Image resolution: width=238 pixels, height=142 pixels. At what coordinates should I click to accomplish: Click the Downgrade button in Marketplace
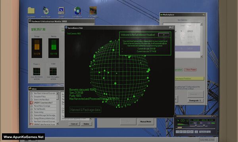(195, 101)
